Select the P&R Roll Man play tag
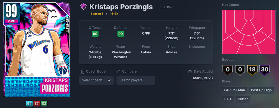 [234, 90]
